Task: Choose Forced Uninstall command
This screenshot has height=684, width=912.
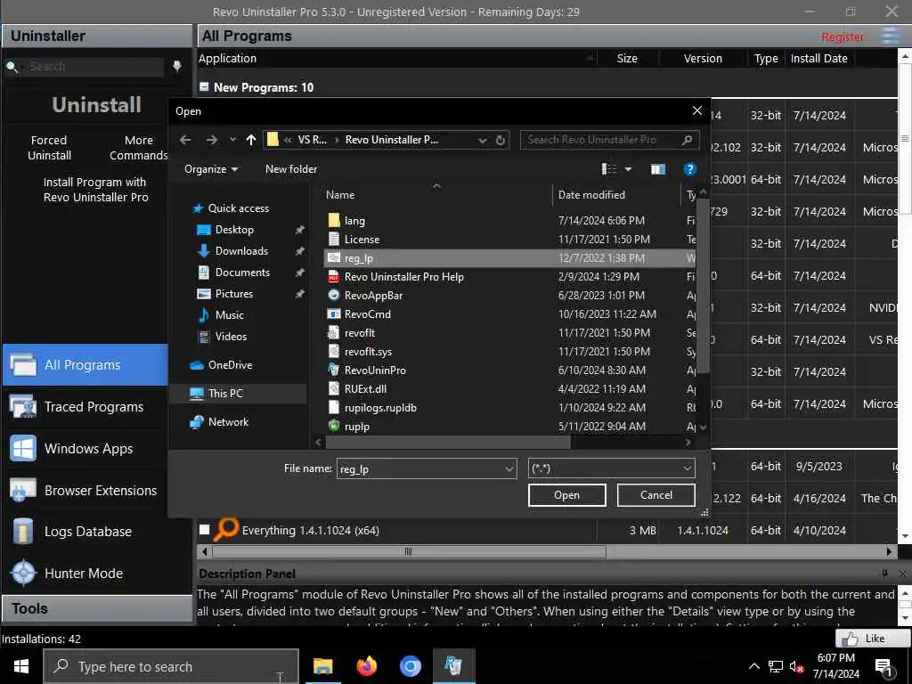Action: [x=50, y=148]
